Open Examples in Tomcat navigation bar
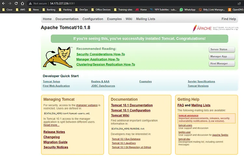 coord(115,19)
